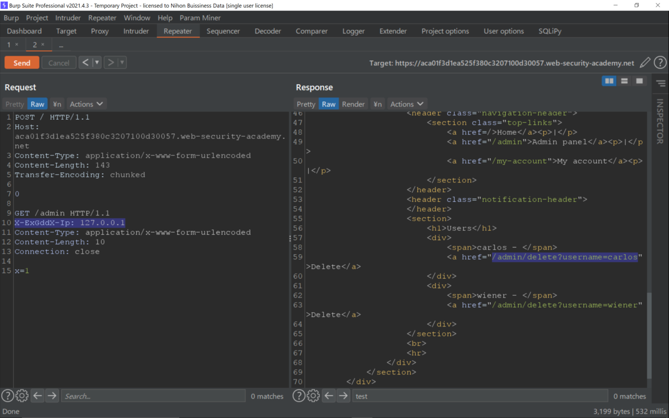Click the GET /admin HTTP/1.1 line
The image size is (669, 418).
62,213
